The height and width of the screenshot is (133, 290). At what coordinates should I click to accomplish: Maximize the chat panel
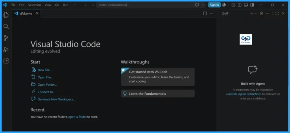tap(277, 14)
